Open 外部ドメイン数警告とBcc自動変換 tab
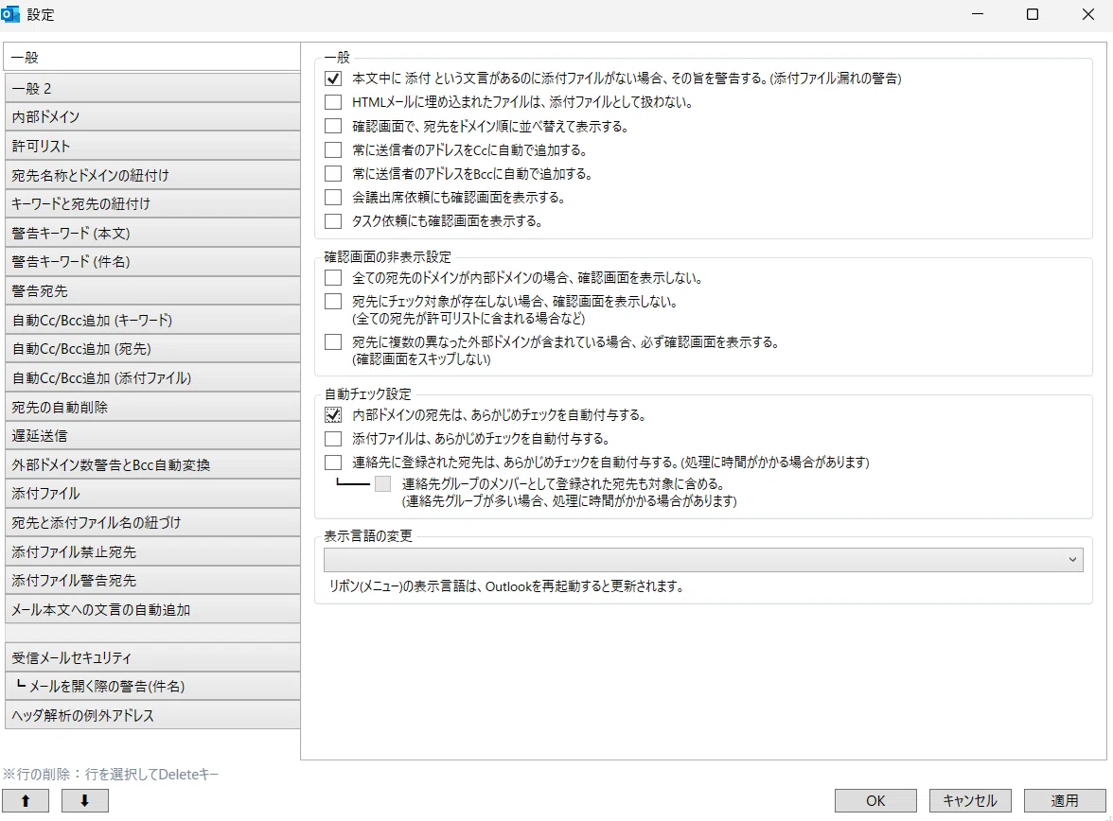1113x821 pixels. tap(151, 464)
